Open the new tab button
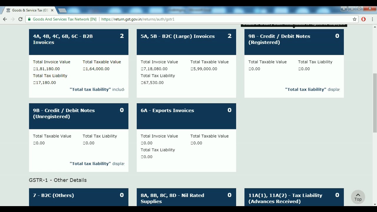The width and height of the screenshot is (377, 212). coord(62,11)
